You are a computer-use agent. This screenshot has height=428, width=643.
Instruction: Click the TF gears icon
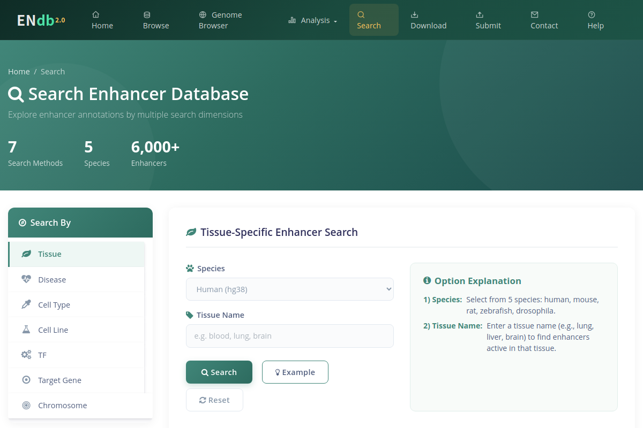[26, 355]
